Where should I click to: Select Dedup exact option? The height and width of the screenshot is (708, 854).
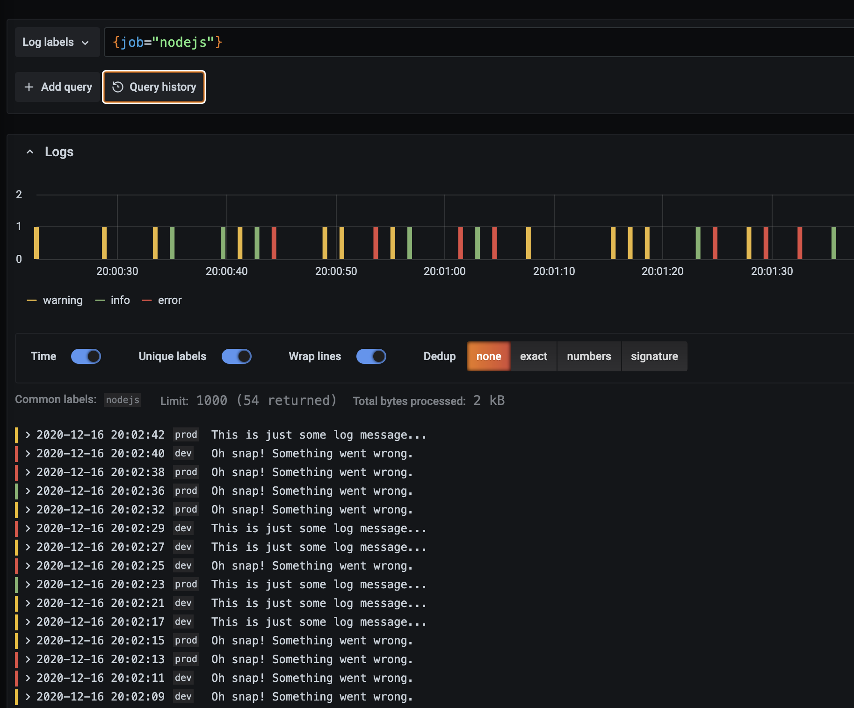pyautogui.click(x=533, y=356)
